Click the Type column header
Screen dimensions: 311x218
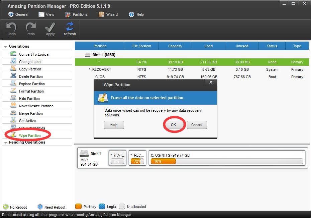pos(297,46)
